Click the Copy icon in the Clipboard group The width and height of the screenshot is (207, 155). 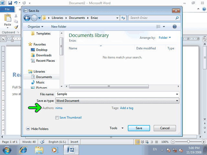coord(16,21)
